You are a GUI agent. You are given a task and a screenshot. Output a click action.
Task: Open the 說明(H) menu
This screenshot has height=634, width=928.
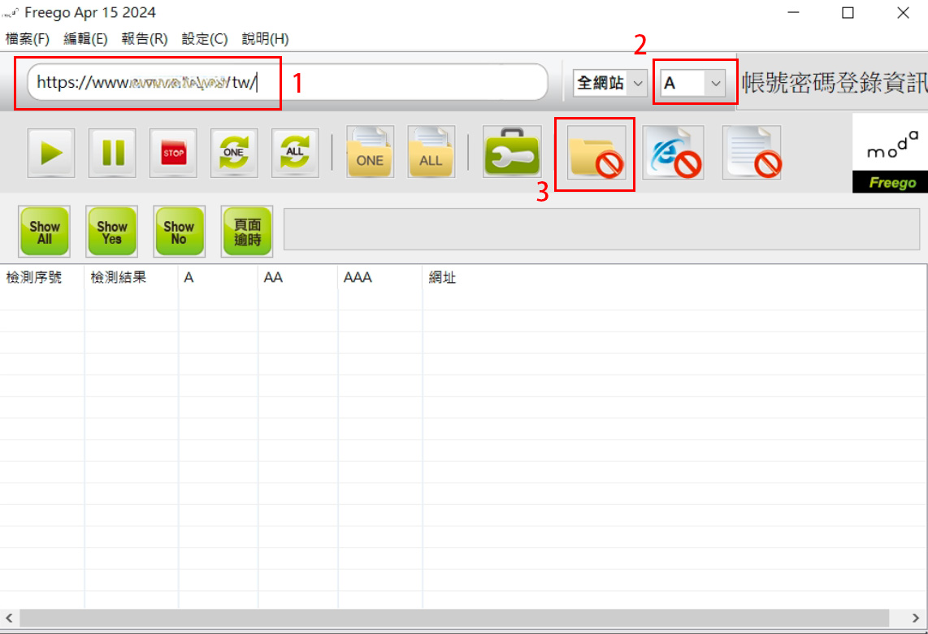pyautogui.click(x=266, y=39)
